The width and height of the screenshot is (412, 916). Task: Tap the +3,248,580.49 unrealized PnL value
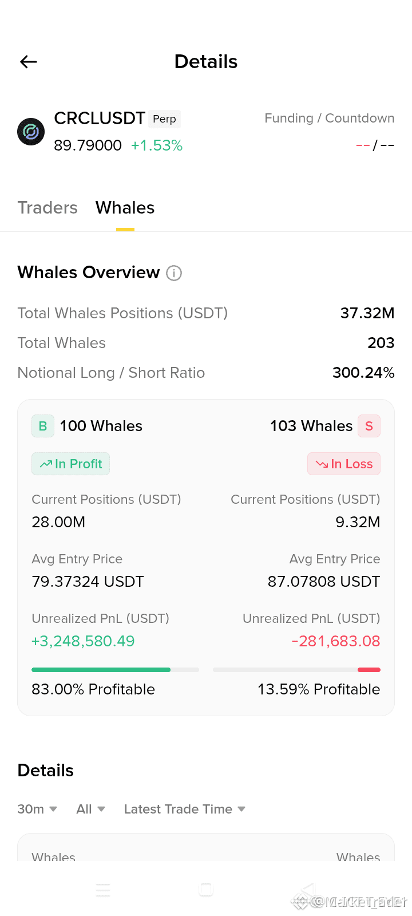click(83, 641)
